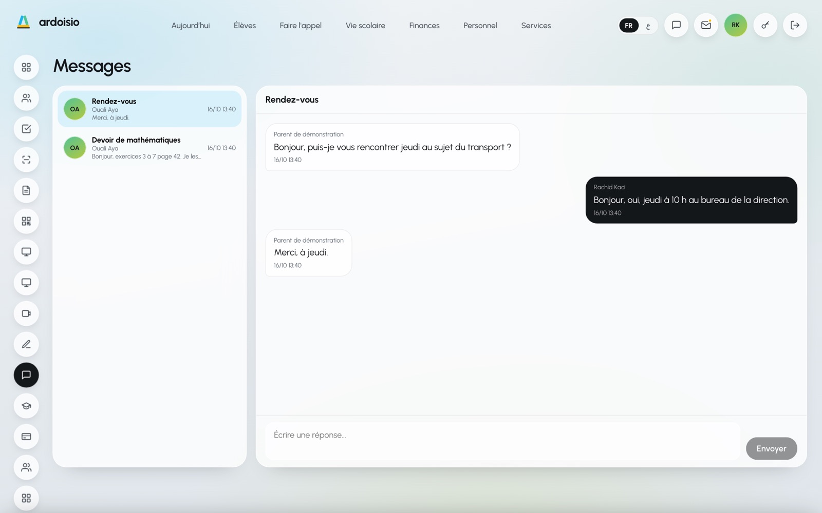Image resolution: width=822 pixels, height=513 pixels.
Task: Click the video camera icon in sidebar
Action: 26,313
